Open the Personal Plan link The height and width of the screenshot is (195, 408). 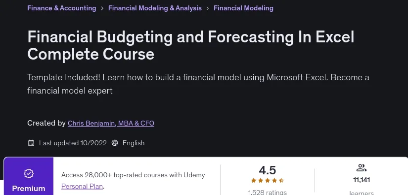pos(82,186)
